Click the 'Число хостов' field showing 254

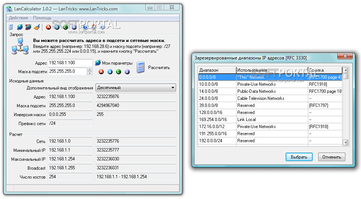(70, 177)
